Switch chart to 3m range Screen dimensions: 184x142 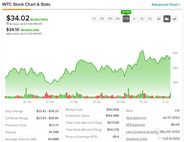point(110,19)
